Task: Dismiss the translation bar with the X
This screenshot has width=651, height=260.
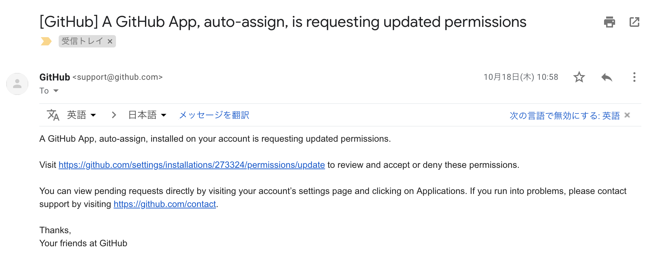Action: point(627,115)
